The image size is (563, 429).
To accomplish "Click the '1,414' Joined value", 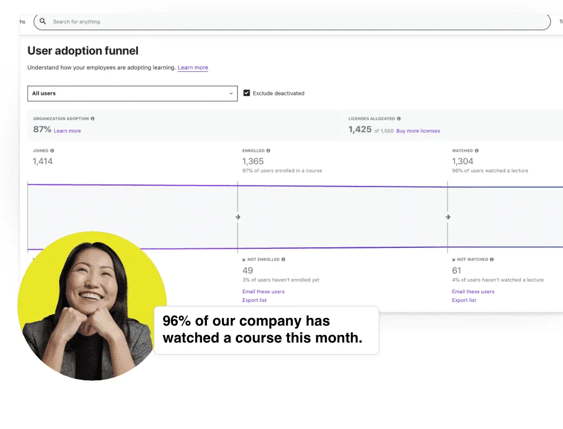I will (x=43, y=161).
